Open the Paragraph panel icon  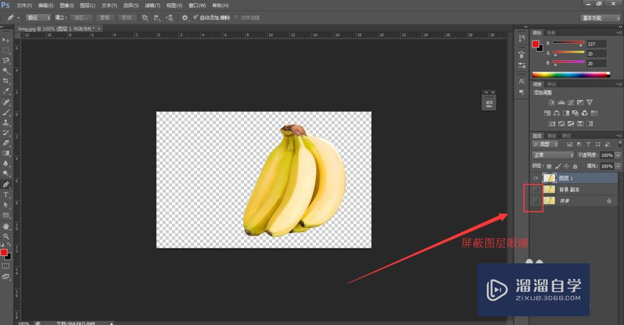(522, 92)
